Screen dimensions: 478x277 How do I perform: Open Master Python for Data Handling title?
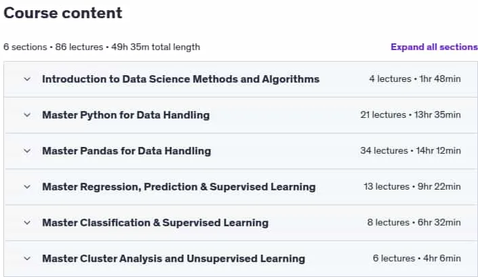126,115
